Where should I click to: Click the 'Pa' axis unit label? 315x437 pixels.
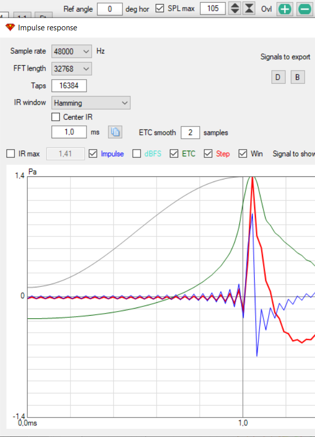(x=32, y=171)
